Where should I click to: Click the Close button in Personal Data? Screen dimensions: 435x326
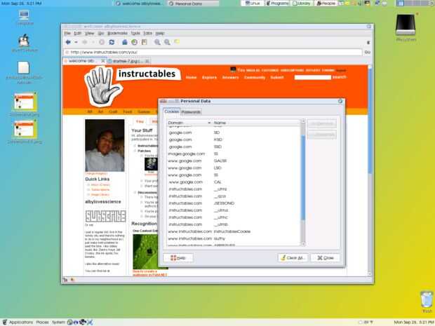coord(325,258)
